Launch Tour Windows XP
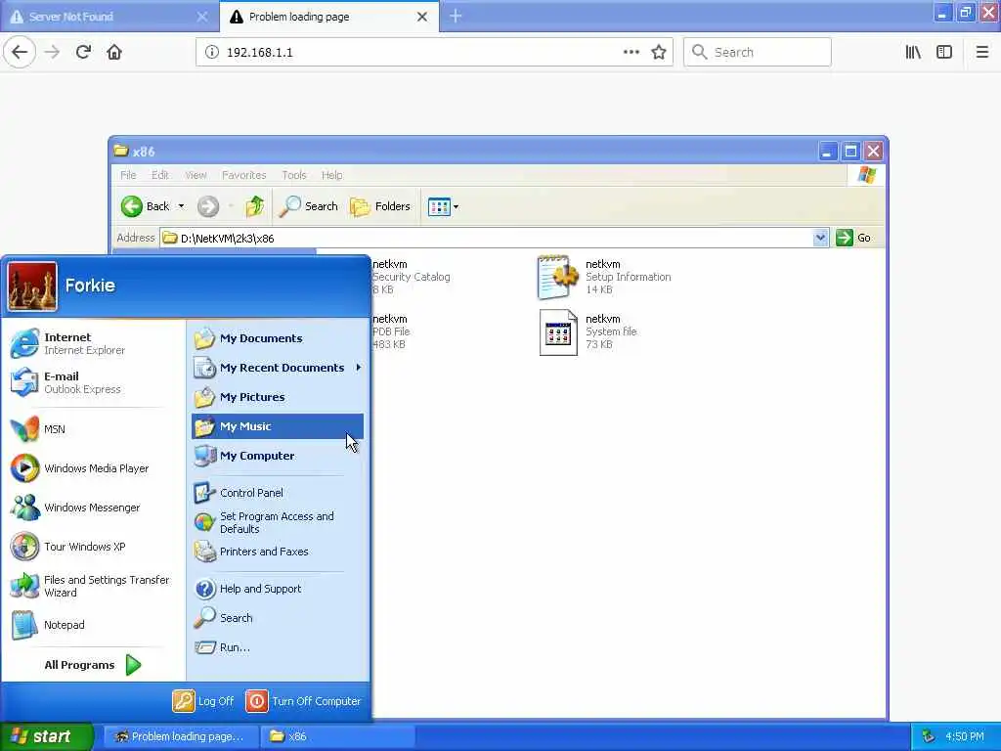Image resolution: width=1001 pixels, height=751 pixels. tap(68, 547)
